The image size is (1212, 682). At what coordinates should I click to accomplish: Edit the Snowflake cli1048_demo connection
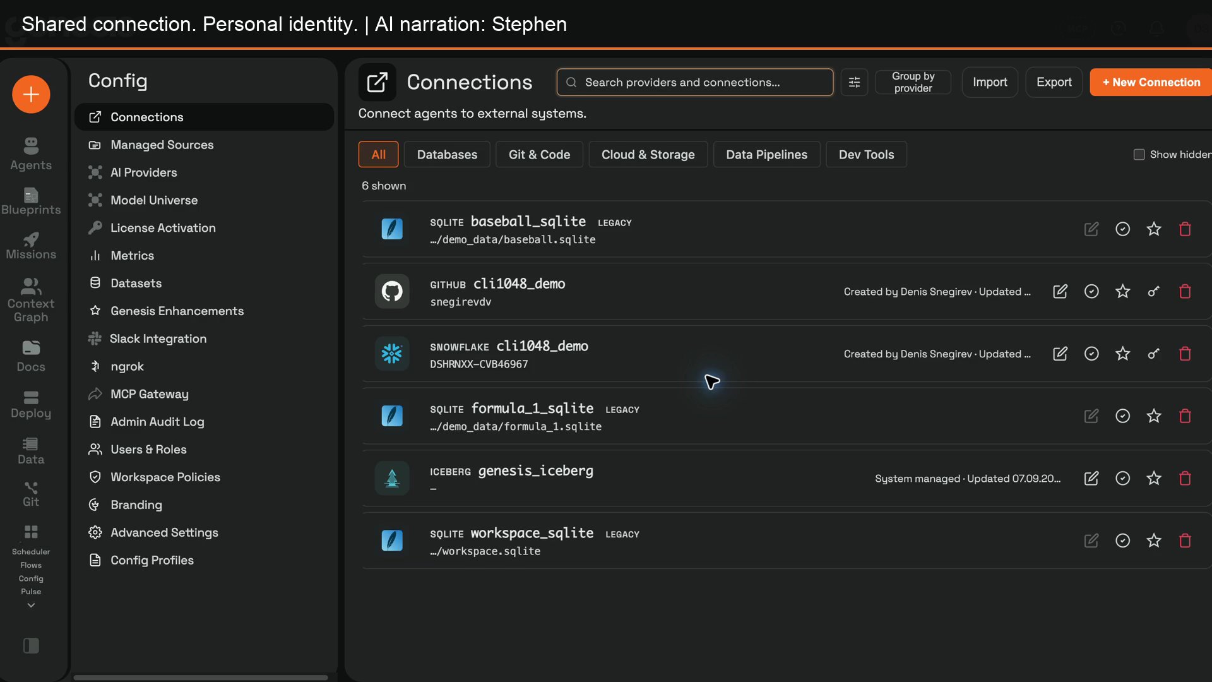[x=1060, y=354]
